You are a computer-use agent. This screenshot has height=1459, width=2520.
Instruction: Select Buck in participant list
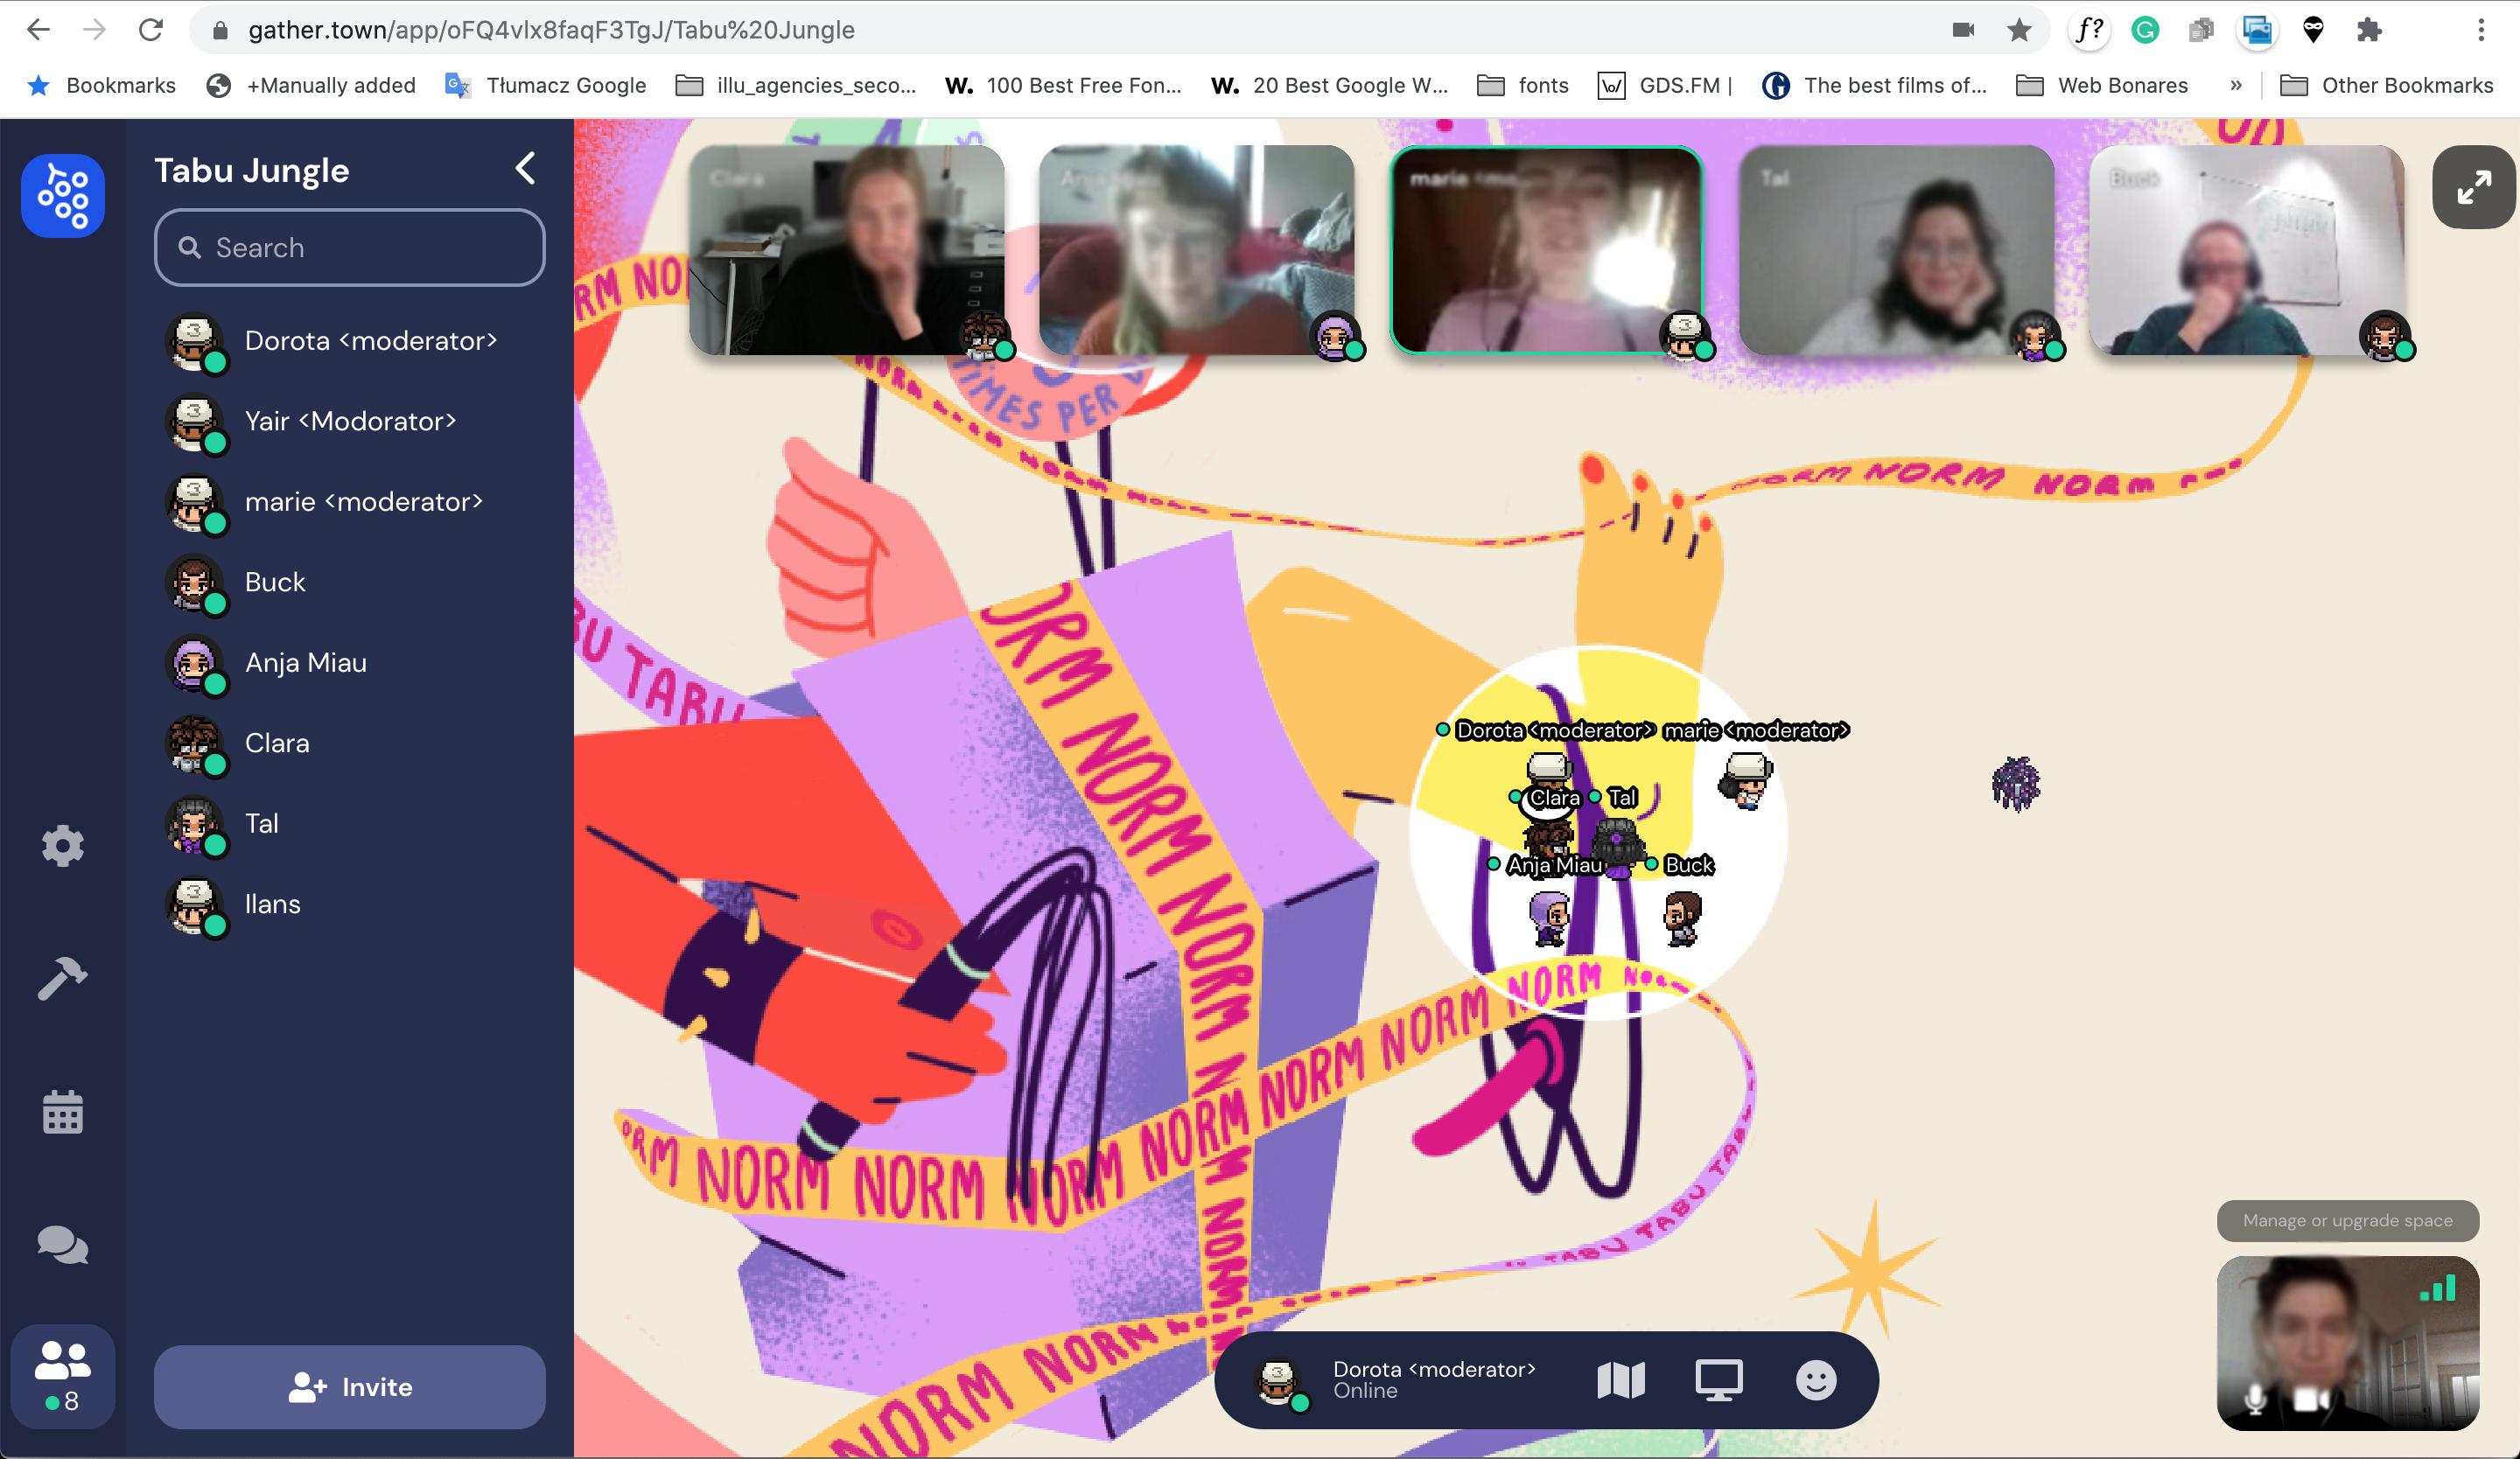[349, 582]
